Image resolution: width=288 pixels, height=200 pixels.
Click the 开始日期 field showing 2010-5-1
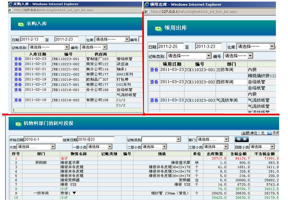click(43, 139)
